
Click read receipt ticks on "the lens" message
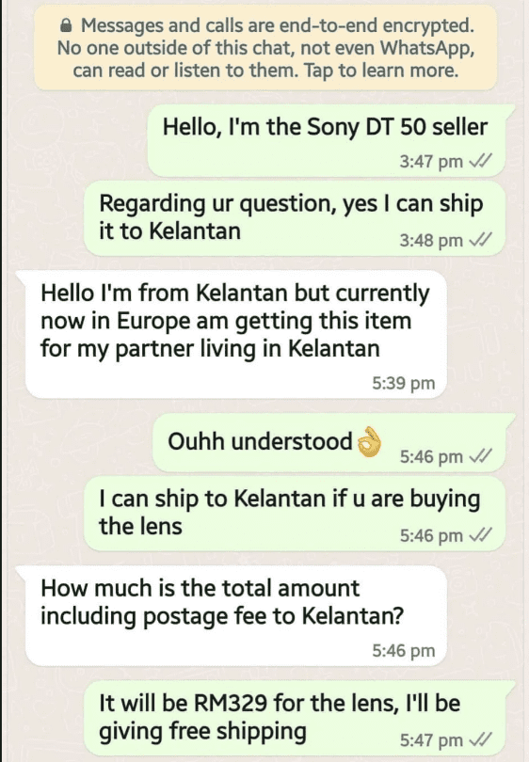[480, 535]
